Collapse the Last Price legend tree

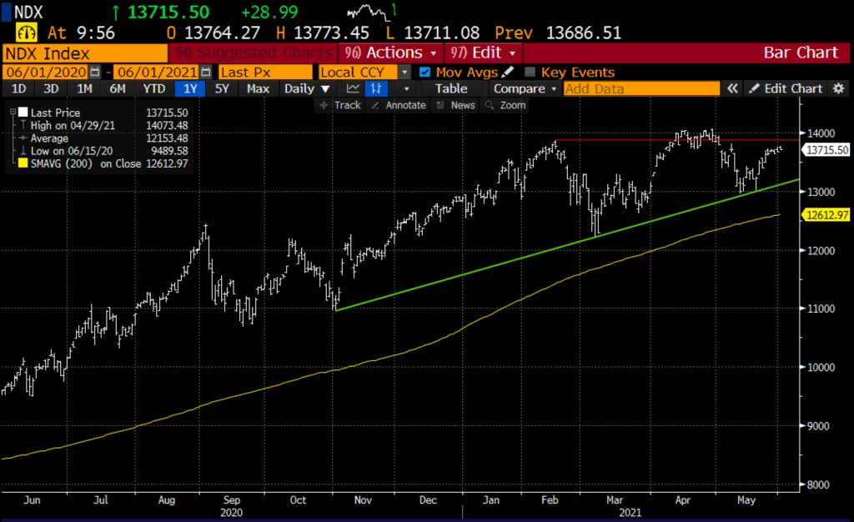12,112
